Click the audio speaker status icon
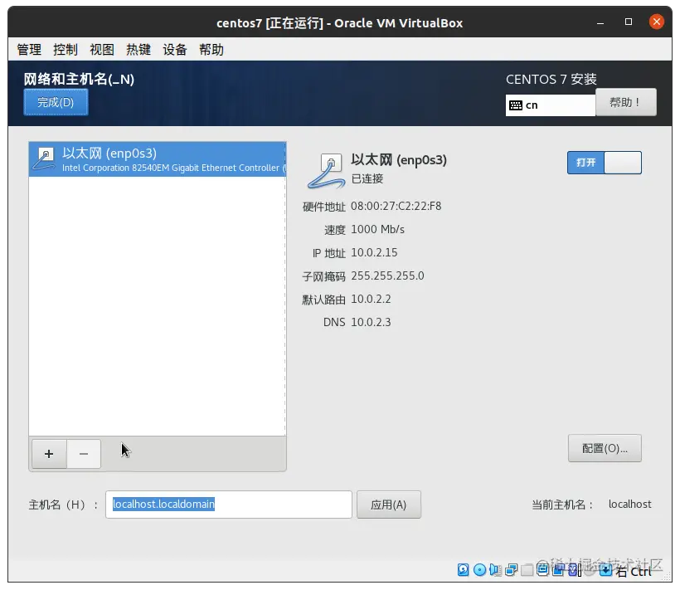The height and width of the screenshot is (590, 680). [x=495, y=569]
